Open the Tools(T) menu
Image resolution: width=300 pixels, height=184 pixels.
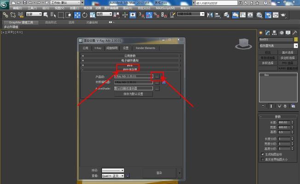point(32,8)
